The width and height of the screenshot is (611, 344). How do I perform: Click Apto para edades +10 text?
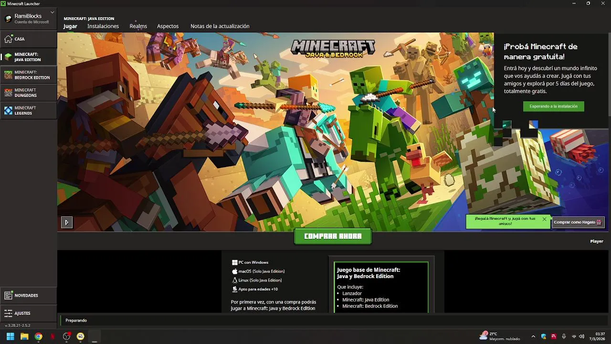[255, 289]
